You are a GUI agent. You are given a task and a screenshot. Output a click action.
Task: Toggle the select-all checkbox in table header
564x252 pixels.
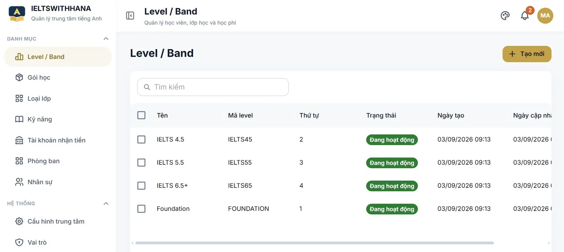[x=141, y=115]
